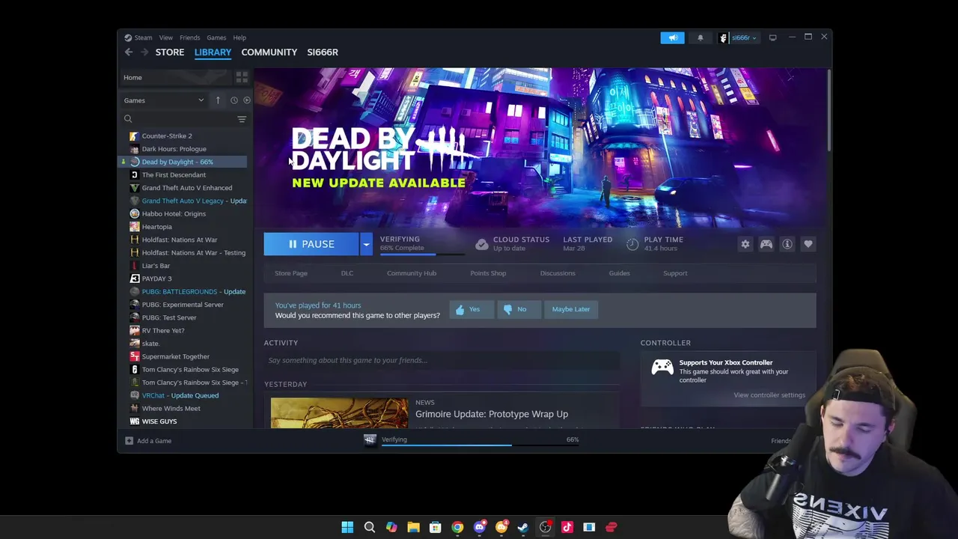Open the Grimoire Update news thumbnail
Viewport: 958px width, 539px height.
click(340, 413)
